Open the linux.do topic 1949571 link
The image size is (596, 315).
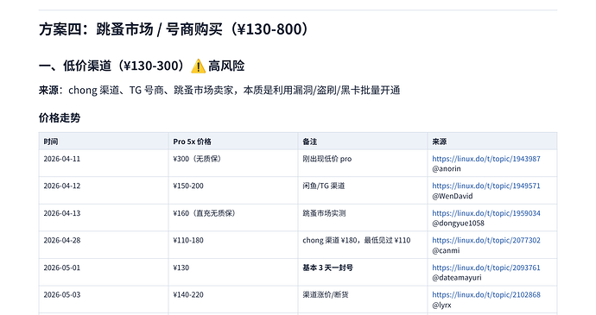(485, 186)
